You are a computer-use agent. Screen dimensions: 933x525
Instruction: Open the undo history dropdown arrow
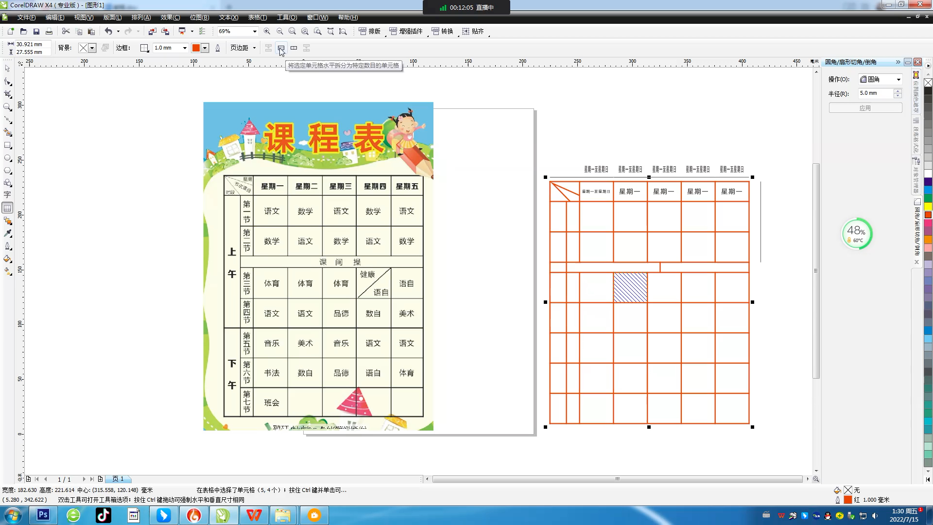(x=118, y=31)
